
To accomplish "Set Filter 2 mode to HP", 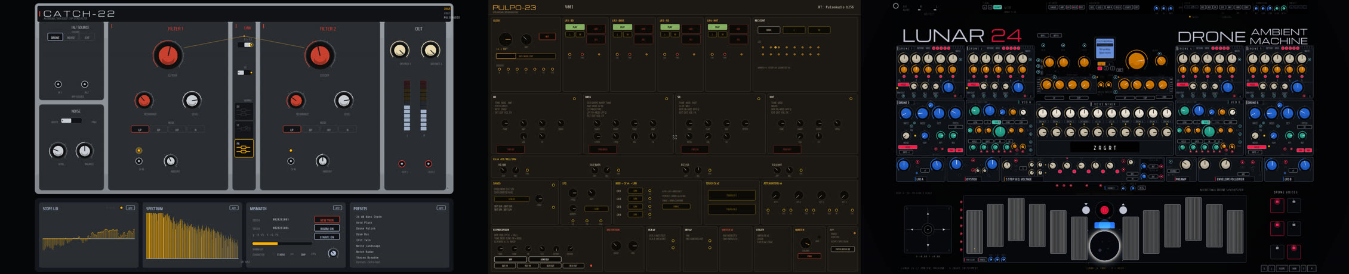I will pyautogui.click(x=329, y=129).
